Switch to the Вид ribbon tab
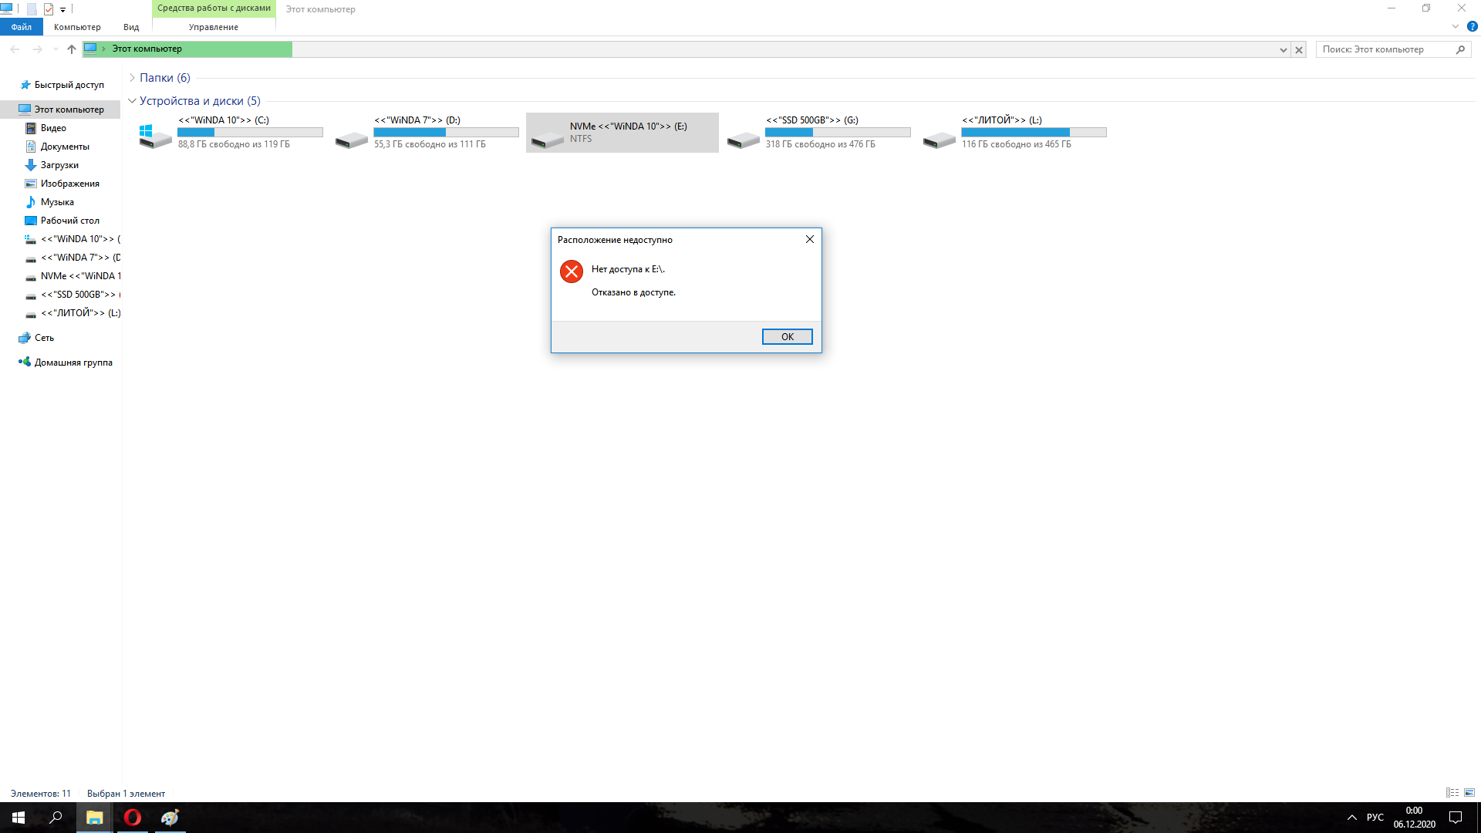This screenshot has width=1481, height=833. pos(131,27)
